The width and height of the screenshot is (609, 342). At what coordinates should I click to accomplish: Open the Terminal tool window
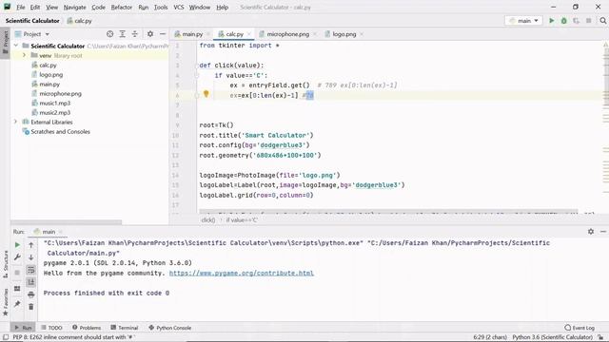[125, 328]
